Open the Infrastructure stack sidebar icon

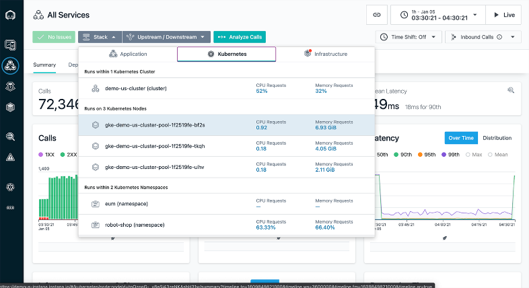coord(11,107)
